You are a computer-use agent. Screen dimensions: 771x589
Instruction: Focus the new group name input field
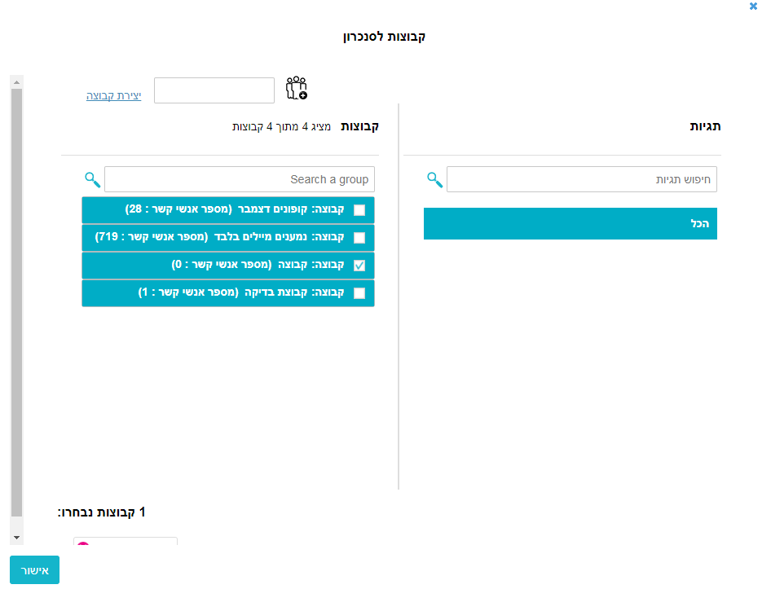pyautogui.click(x=214, y=90)
